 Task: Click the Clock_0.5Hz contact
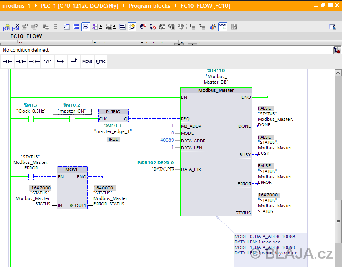pyautogui.click(x=31, y=119)
